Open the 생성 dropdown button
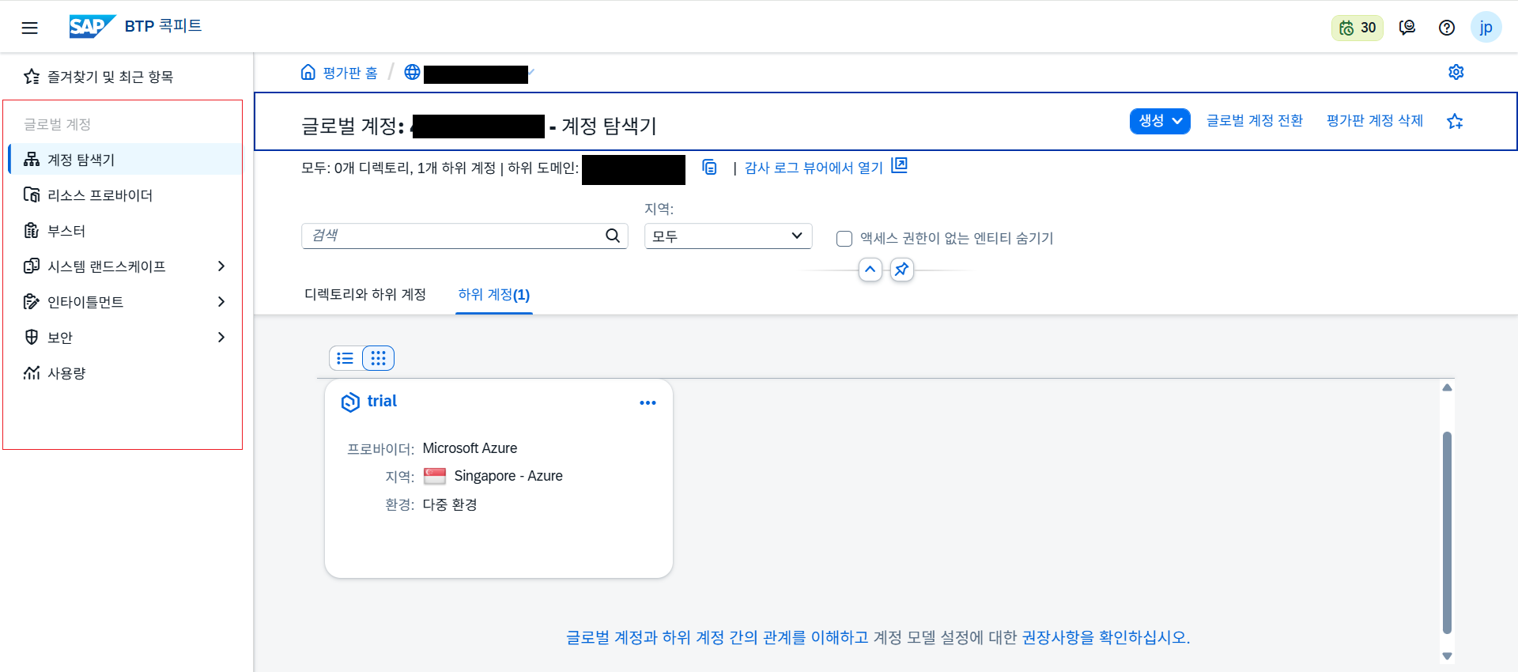The height and width of the screenshot is (672, 1518). click(x=1160, y=121)
